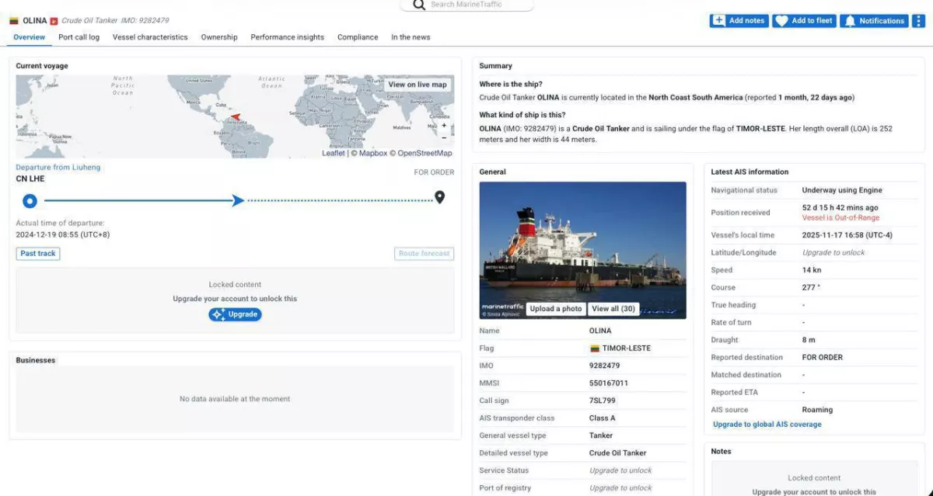
Task: Go to the Compliance tab
Action: pos(358,37)
